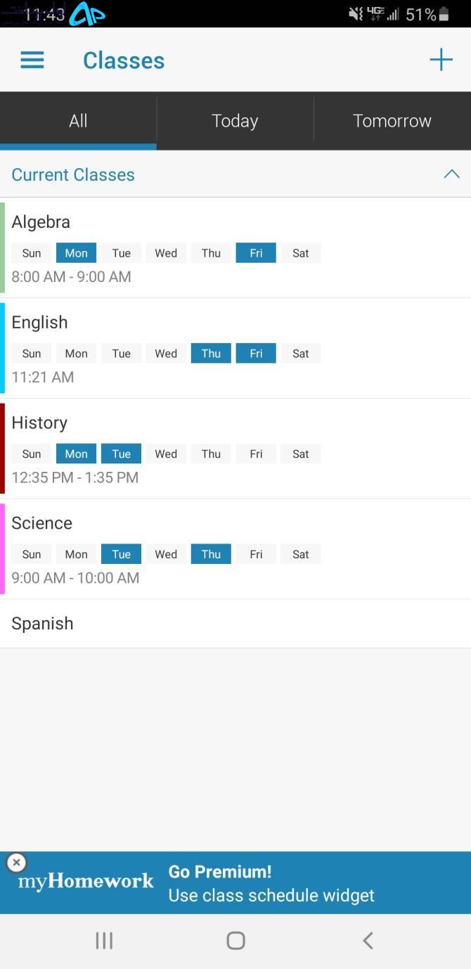The height and width of the screenshot is (969, 471).
Task: Toggle Tue day chip for Science
Action: [x=121, y=554]
